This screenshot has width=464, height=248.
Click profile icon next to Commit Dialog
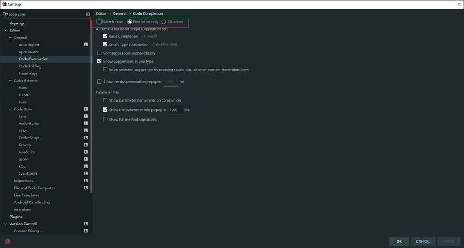tap(86, 231)
